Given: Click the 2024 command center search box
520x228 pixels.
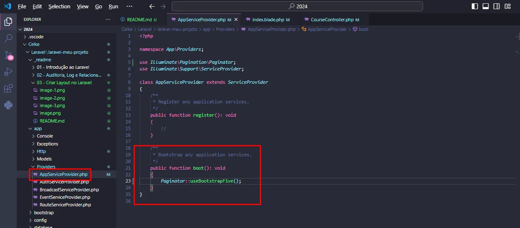Looking at the screenshot, I should point(297,7).
